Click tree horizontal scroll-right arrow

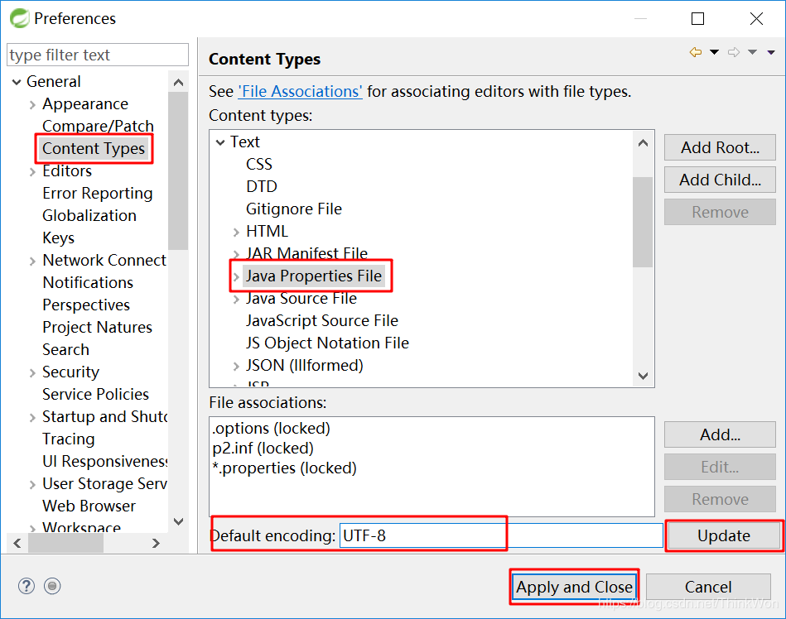(156, 544)
